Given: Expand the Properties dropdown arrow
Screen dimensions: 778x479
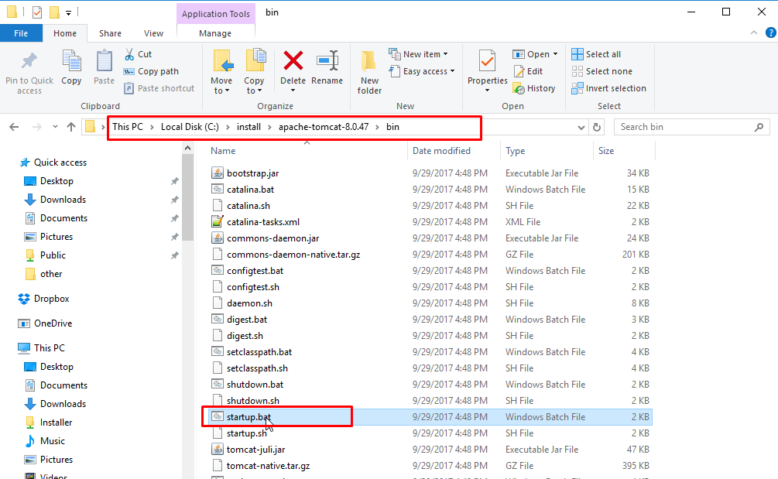Looking at the screenshot, I should tap(487, 91).
